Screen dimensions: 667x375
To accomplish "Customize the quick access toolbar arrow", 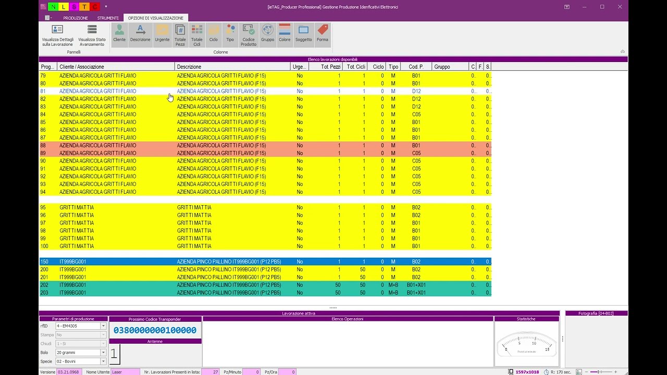I will coord(106,7).
